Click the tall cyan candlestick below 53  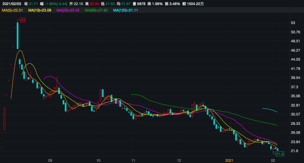point(18,35)
